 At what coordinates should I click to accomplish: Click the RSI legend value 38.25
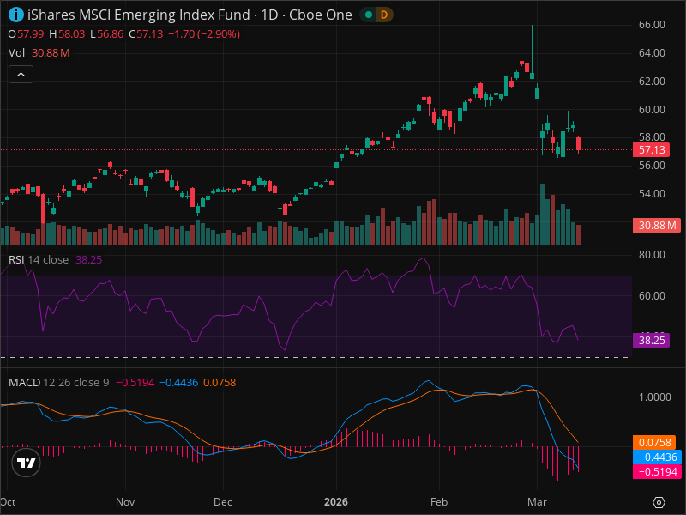click(x=89, y=260)
